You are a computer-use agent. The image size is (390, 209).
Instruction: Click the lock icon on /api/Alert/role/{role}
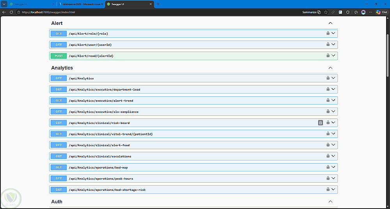coord(328,33)
